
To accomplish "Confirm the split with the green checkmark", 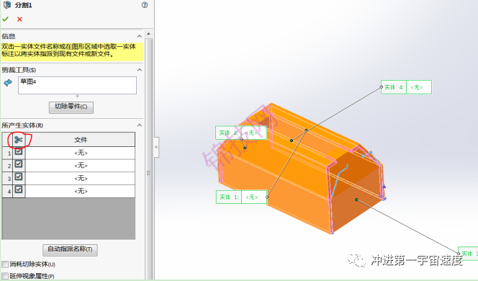I will coord(6,19).
